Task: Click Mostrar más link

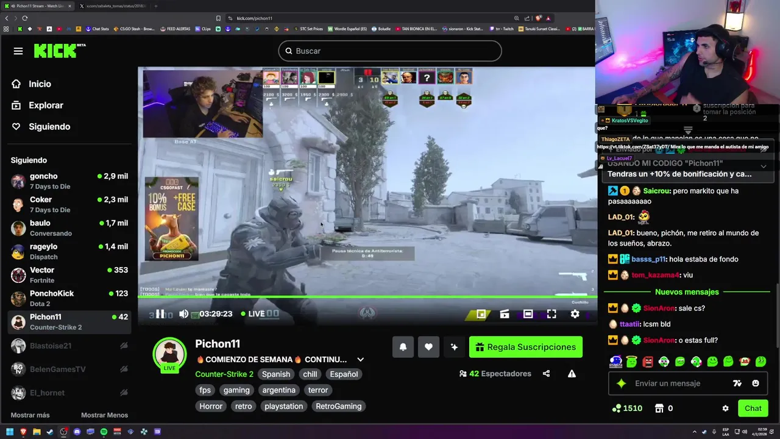Action: point(30,415)
